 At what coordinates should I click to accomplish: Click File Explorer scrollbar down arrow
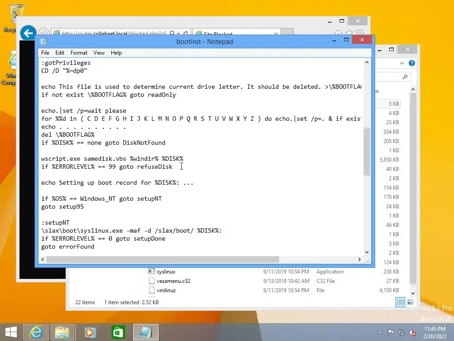(x=413, y=293)
